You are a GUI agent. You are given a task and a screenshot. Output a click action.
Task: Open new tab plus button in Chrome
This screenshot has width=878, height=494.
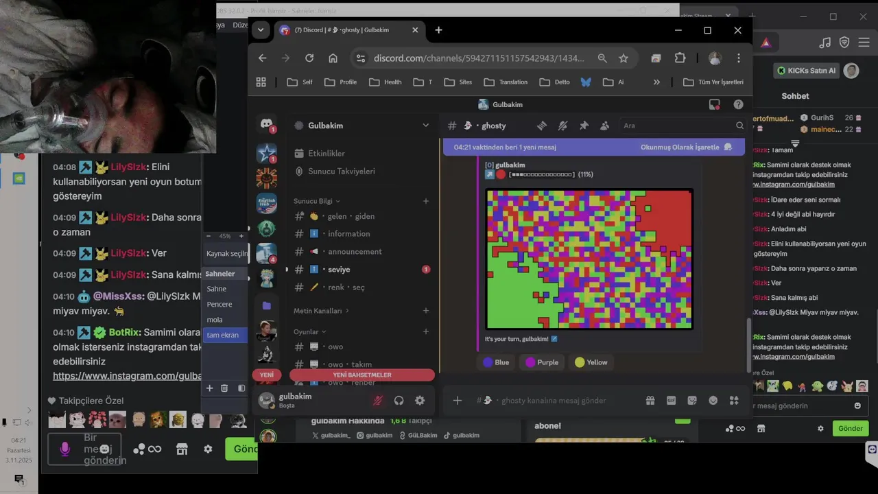click(438, 30)
